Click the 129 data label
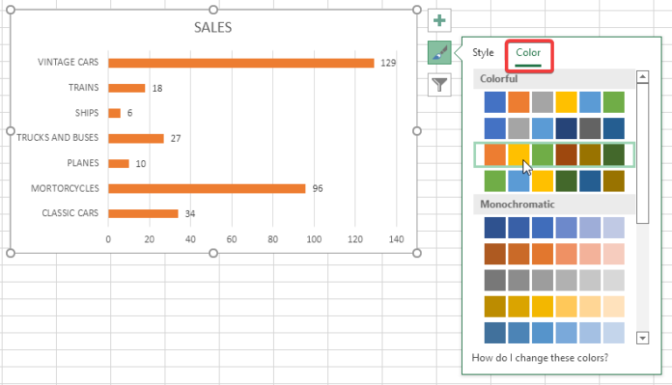 click(388, 63)
